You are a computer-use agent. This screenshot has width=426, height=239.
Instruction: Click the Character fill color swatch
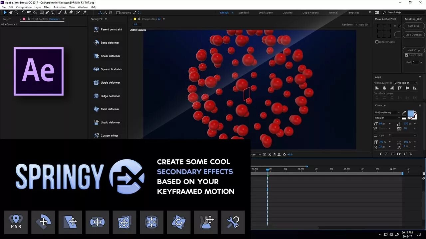click(410, 114)
